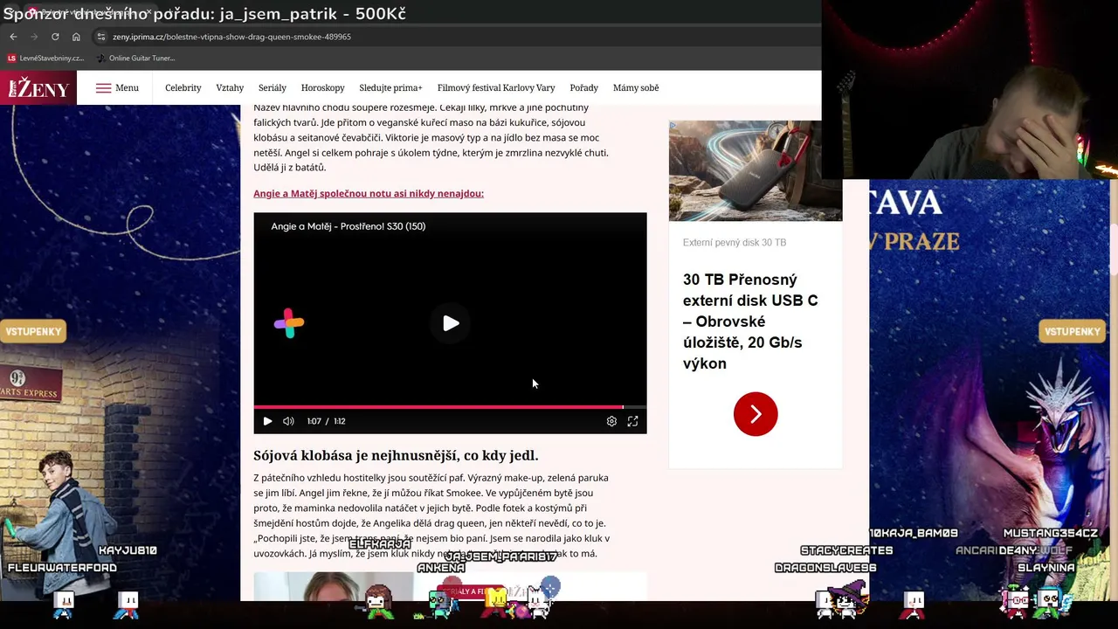Open the Horoskopy section
The width and height of the screenshot is (1118, 629).
323,87
